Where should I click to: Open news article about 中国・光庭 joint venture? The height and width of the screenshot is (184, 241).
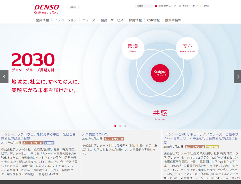pos(39,136)
